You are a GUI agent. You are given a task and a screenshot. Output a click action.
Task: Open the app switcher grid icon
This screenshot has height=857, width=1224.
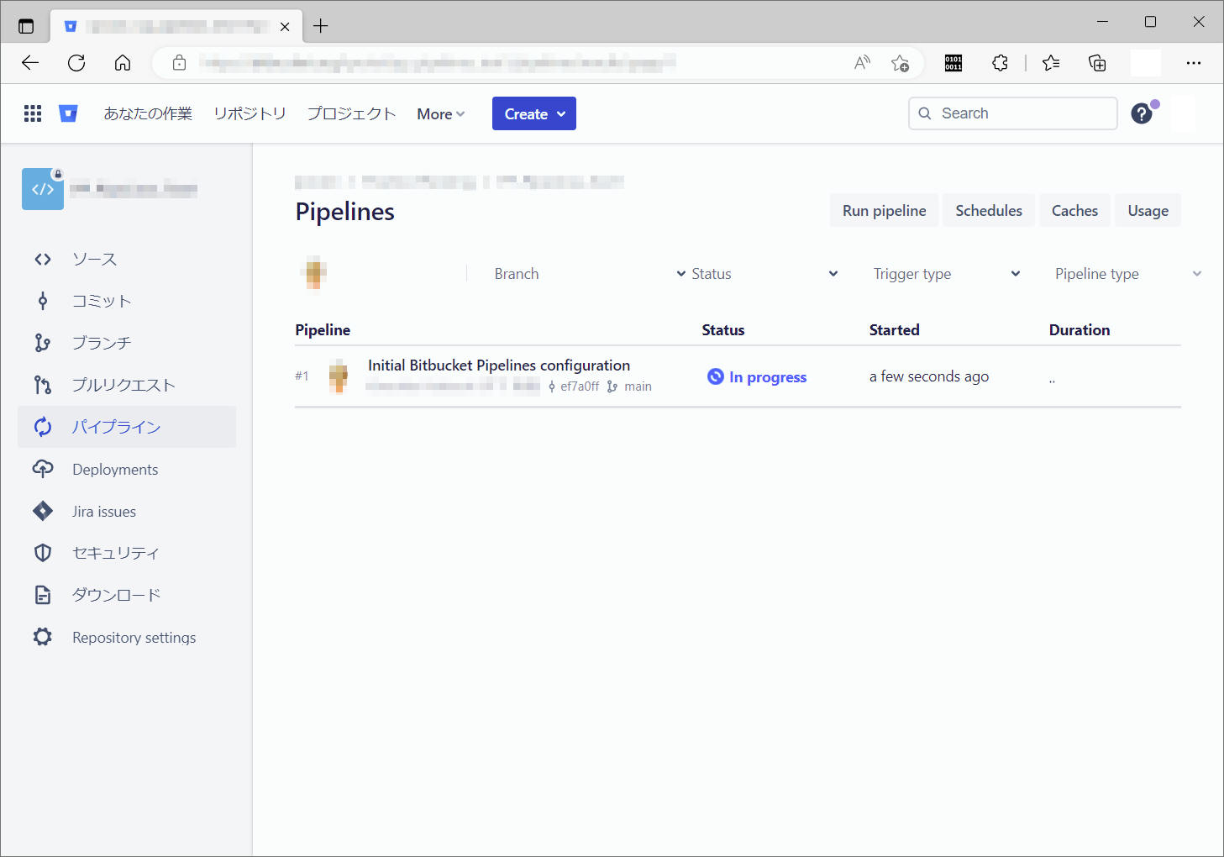coord(32,113)
